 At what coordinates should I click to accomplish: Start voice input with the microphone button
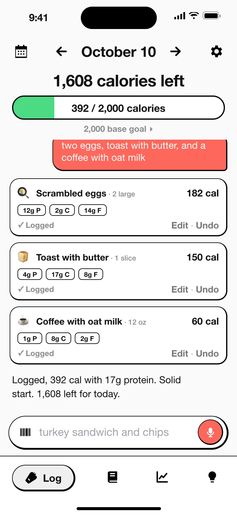[210, 432]
